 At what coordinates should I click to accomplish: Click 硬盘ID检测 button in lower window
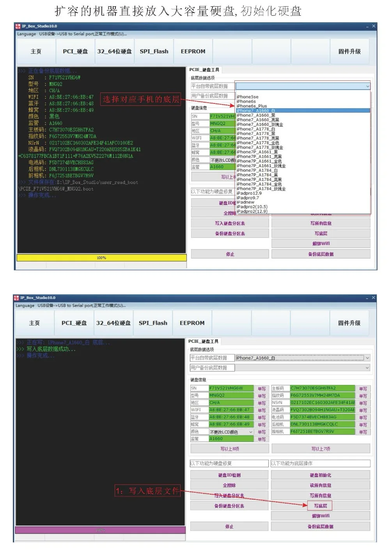tap(229, 475)
